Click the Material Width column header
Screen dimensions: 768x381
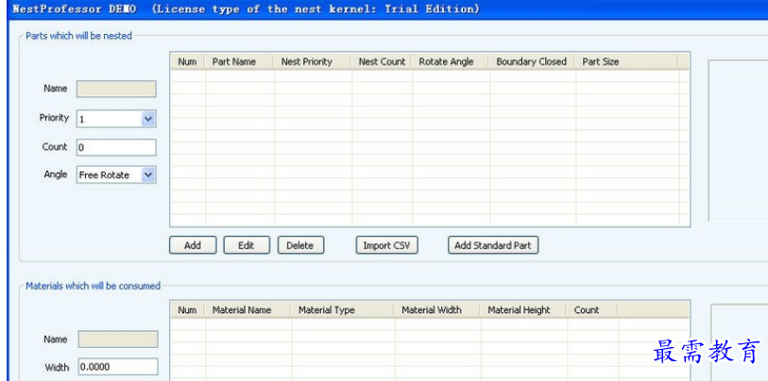[438, 310]
